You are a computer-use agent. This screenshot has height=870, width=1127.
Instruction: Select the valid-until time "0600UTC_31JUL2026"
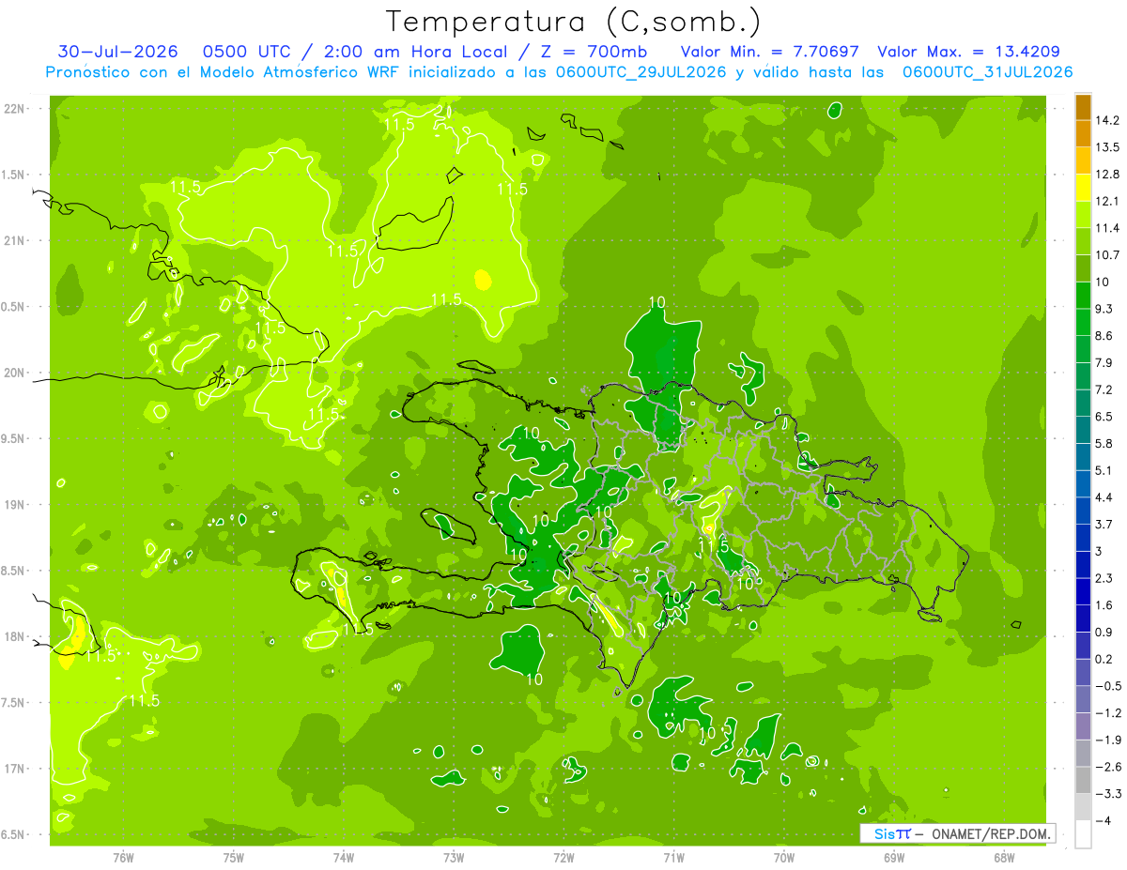click(x=987, y=72)
